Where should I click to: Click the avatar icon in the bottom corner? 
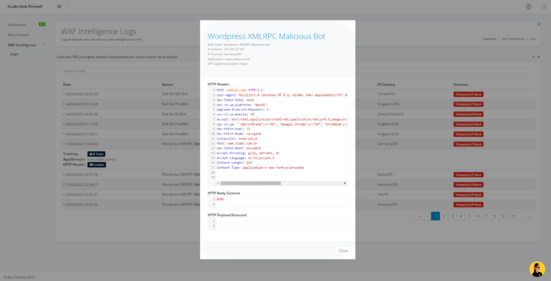click(537, 269)
